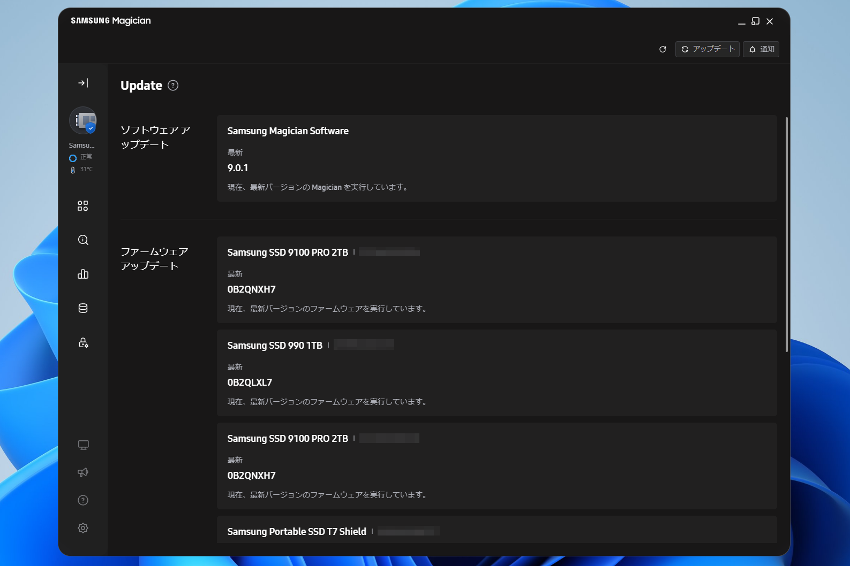This screenshot has height=566, width=850.
Task: Open the megaphone notice icon in the sidebar
Action: point(83,472)
